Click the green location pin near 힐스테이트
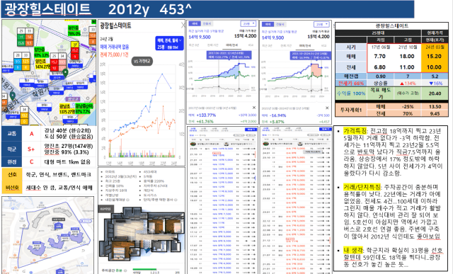This screenshot has width=453, height=274. (66, 73)
